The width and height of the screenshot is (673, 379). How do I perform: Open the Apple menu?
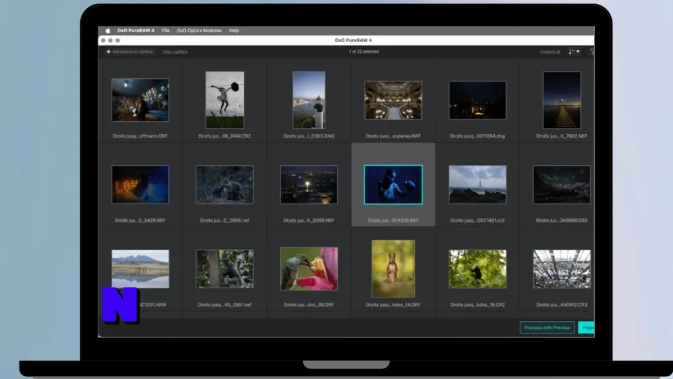(108, 30)
